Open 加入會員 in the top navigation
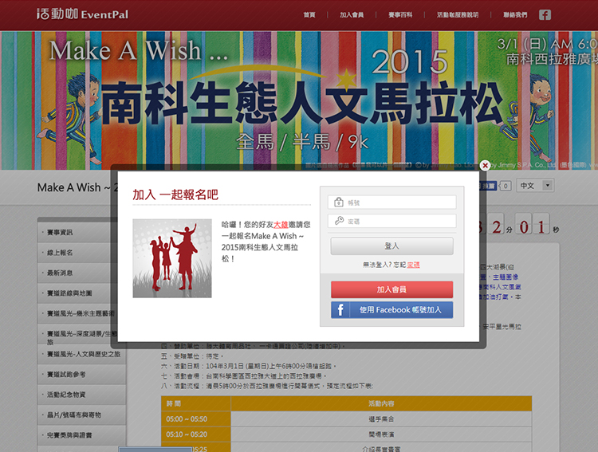The width and height of the screenshot is (598, 452). click(352, 15)
